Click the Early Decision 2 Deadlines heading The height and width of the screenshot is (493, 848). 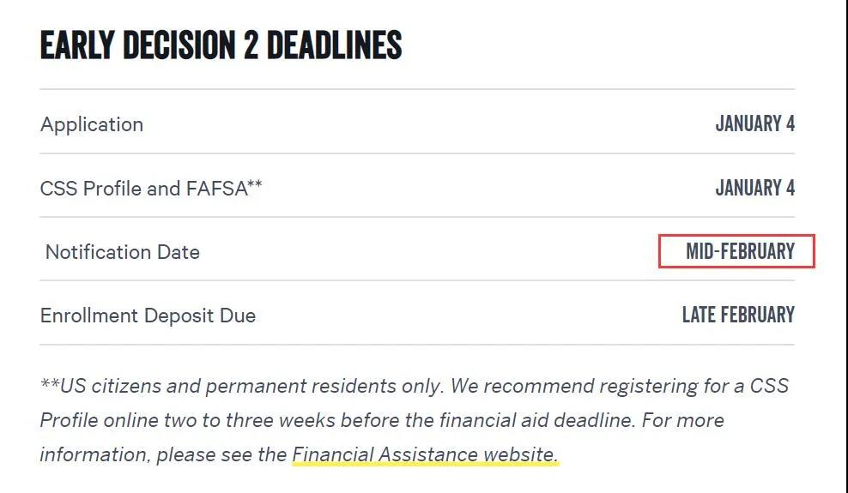221,45
